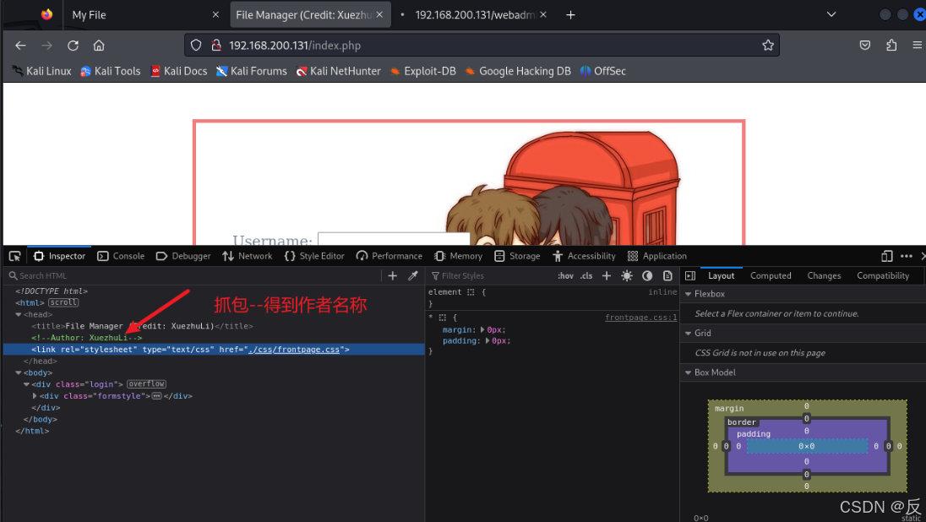Image resolution: width=926 pixels, height=522 pixels.
Task: Open the Kali NetHunter bookmark
Action: (x=339, y=71)
